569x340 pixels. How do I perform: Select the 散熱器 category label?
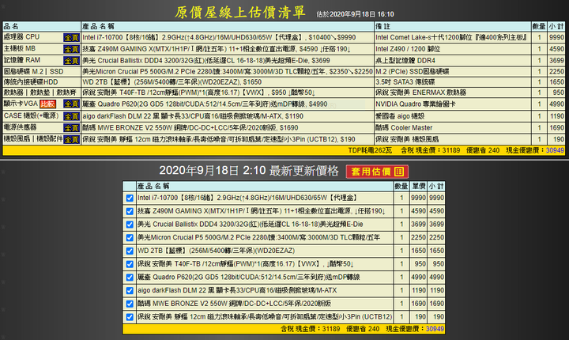tap(40, 93)
